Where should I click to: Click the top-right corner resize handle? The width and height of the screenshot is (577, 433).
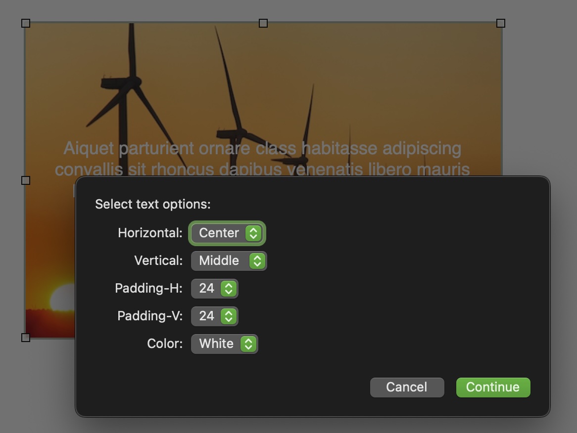[501, 23]
